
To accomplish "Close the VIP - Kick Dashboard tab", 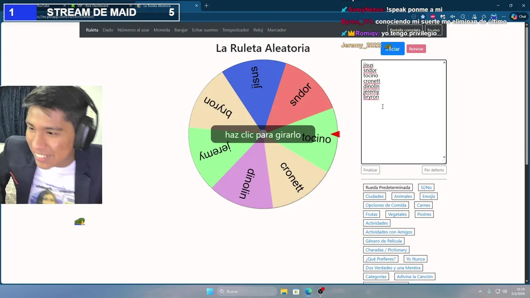I will 130,6.
